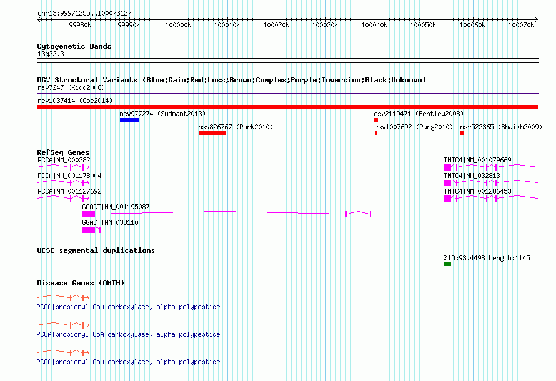The image size is (556, 381).
Task: Select the blue nsv977274 gain variant bar
Action: pyautogui.click(x=129, y=120)
